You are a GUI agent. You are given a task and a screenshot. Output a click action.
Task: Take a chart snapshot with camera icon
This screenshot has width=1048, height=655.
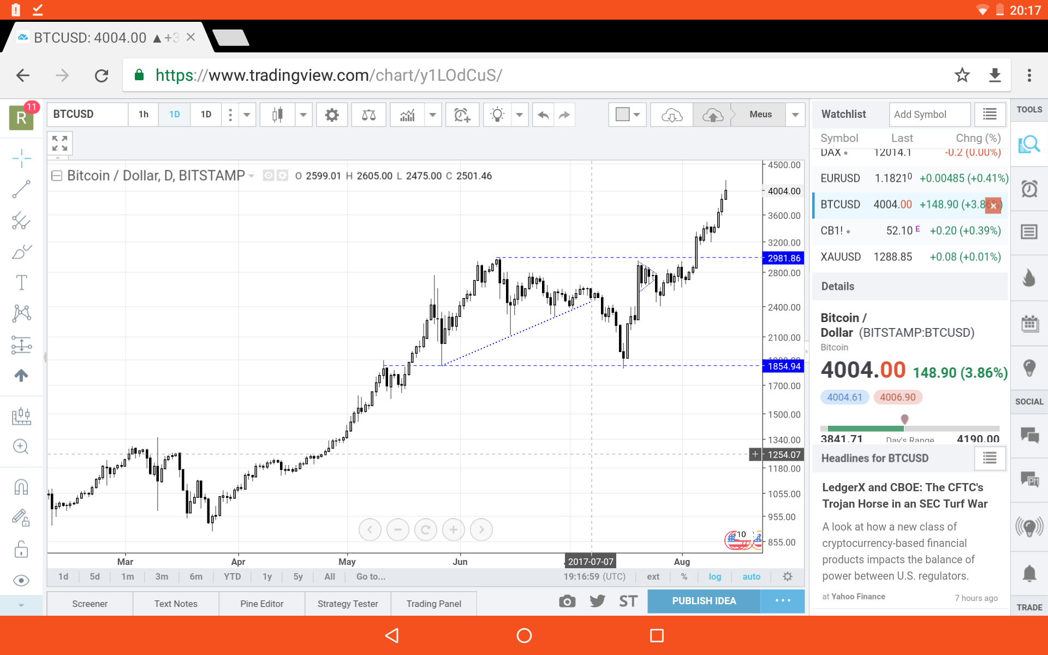point(567,601)
